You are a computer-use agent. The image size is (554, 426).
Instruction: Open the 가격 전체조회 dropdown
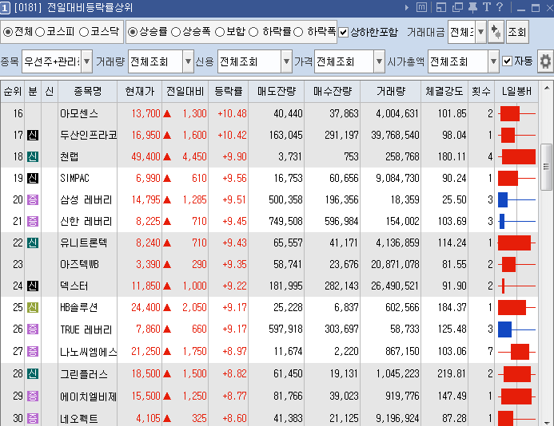(x=379, y=61)
